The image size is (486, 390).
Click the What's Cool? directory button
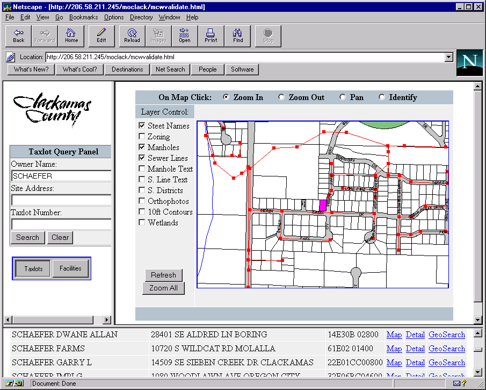point(79,69)
